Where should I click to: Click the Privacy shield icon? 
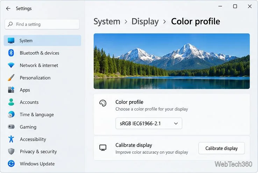point(11,151)
